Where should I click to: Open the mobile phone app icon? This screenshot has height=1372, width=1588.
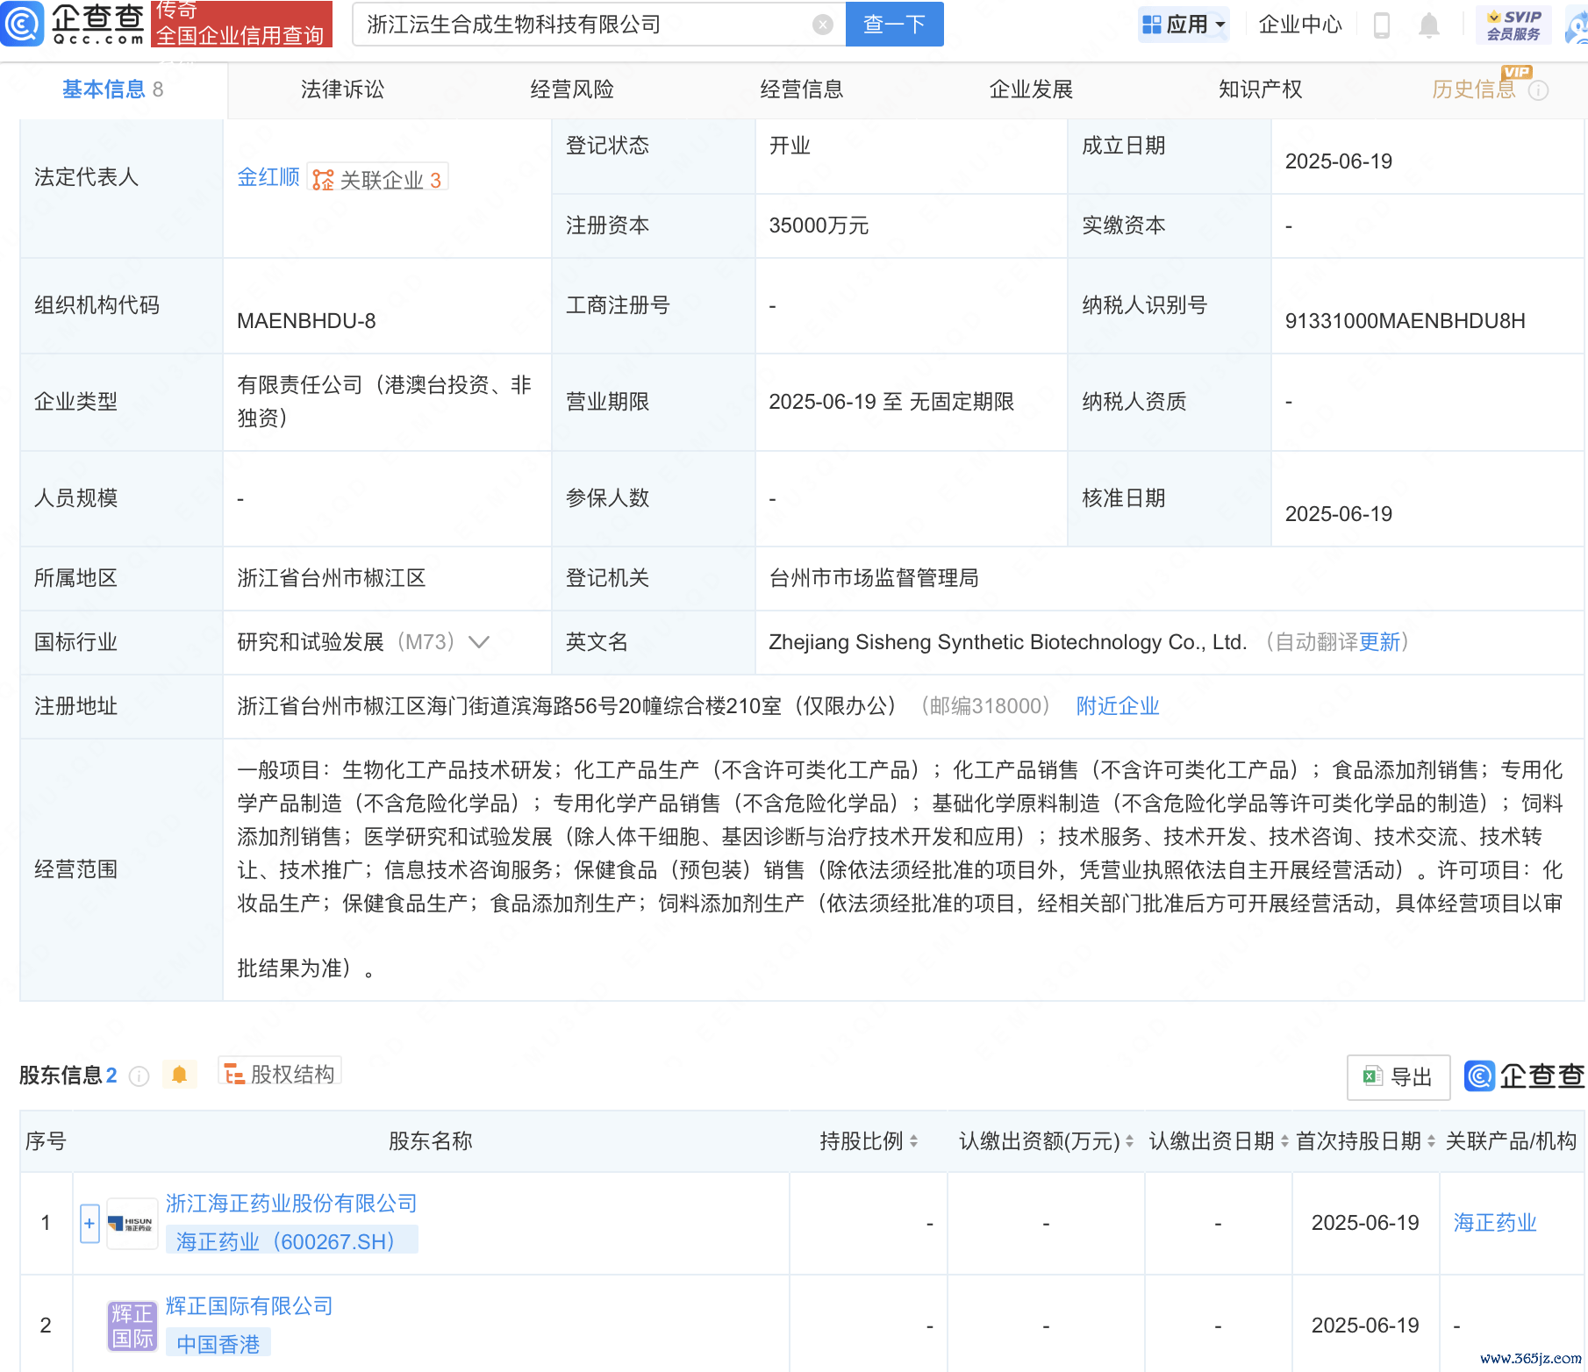point(1382,25)
